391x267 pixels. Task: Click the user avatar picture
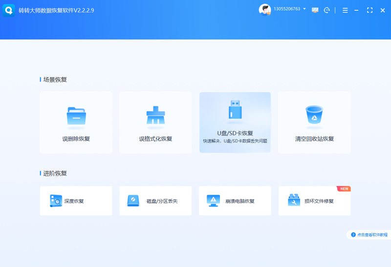point(265,10)
